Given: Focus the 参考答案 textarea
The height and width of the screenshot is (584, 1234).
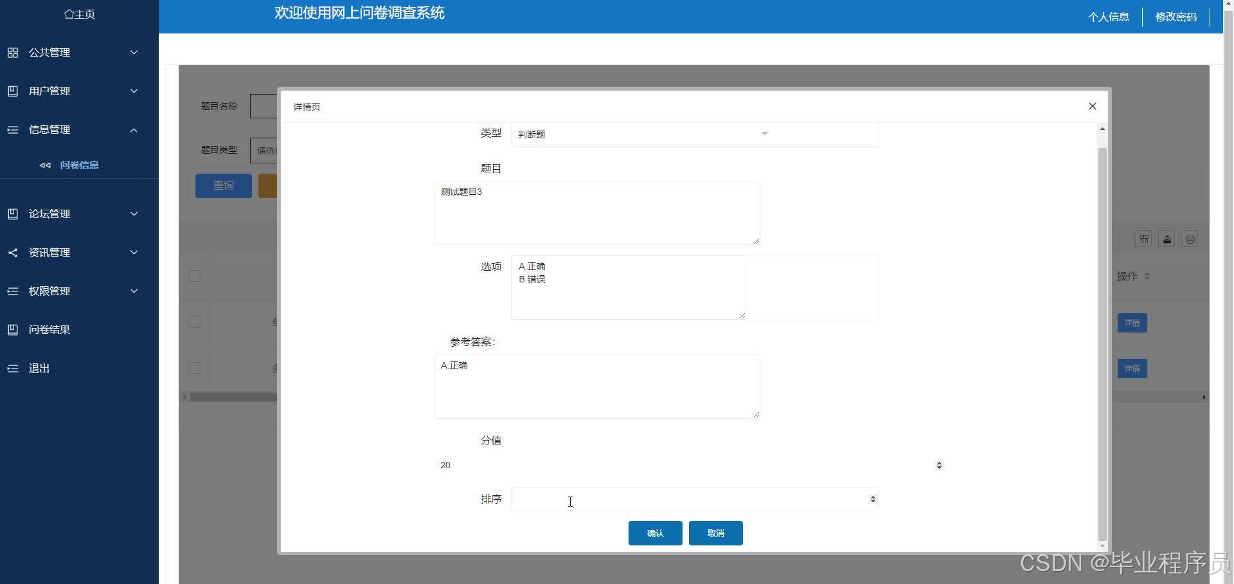Looking at the screenshot, I should point(597,387).
